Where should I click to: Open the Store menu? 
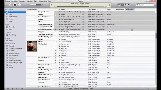[x=35, y=1]
